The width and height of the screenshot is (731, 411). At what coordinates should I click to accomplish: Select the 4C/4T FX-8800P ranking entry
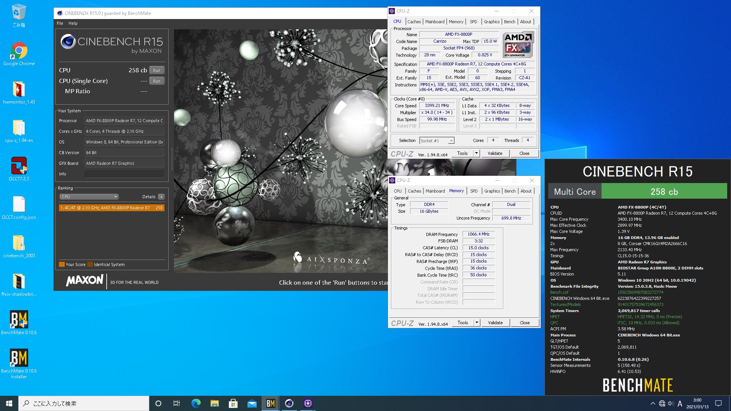point(112,208)
